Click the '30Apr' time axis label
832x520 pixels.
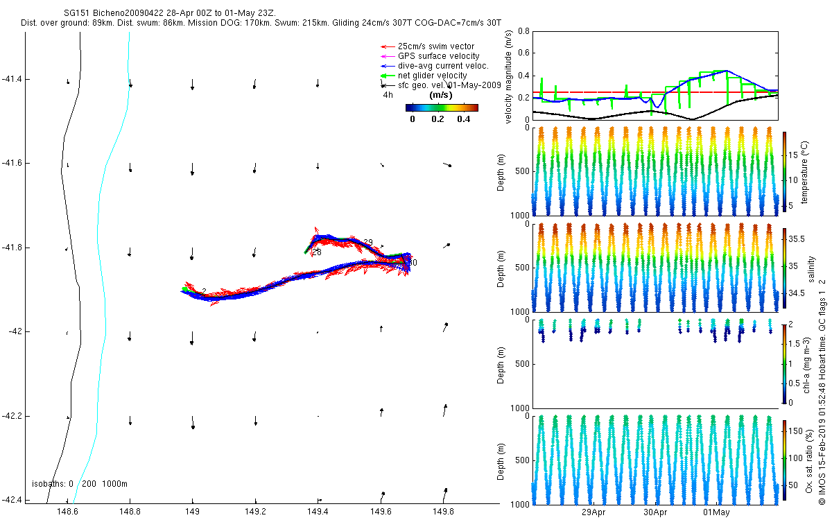(x=655, y=512)
